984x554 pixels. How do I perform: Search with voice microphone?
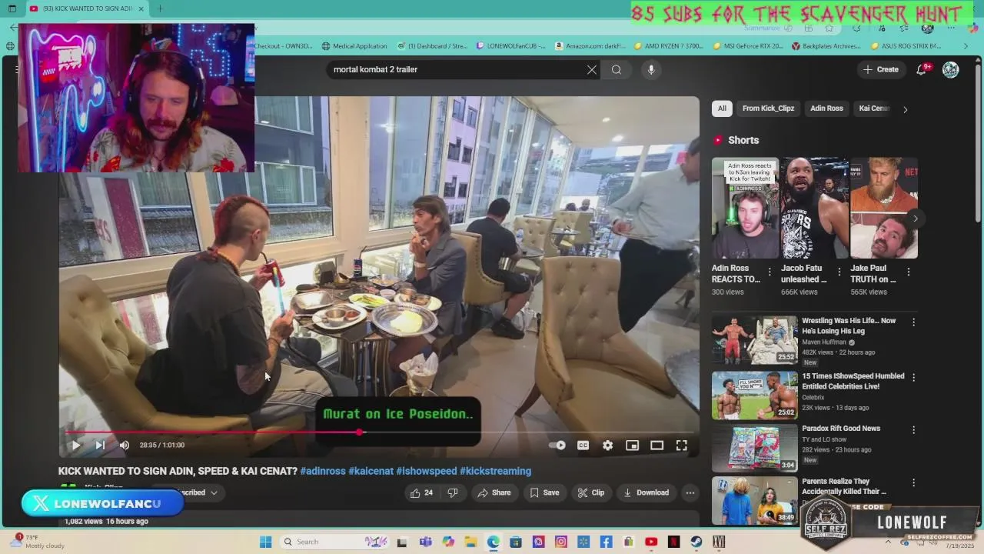(x=651, y=69)
